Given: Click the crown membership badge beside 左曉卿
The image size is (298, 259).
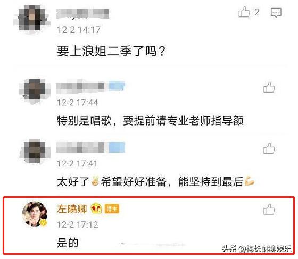Looking at the screenshot, I should (96, 208).
